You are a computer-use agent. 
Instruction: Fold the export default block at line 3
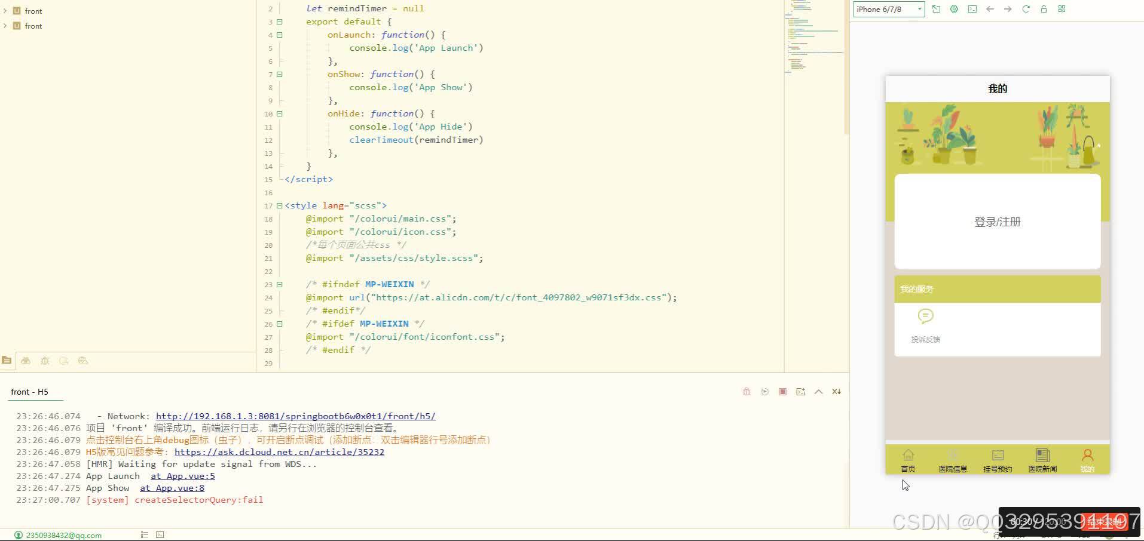[280, 21]
